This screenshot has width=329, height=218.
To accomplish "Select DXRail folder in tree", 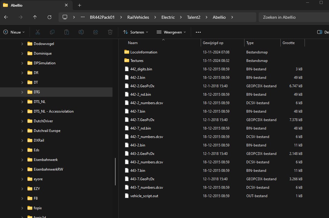I will (x=39, y=140).
